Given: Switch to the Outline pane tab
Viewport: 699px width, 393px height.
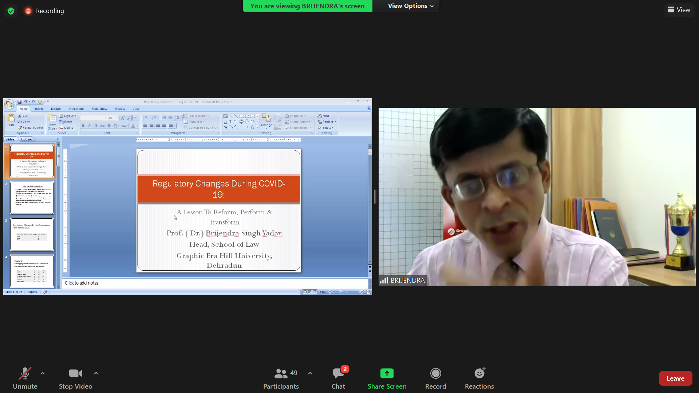Looking at the screenshot, I should point(26,139).
